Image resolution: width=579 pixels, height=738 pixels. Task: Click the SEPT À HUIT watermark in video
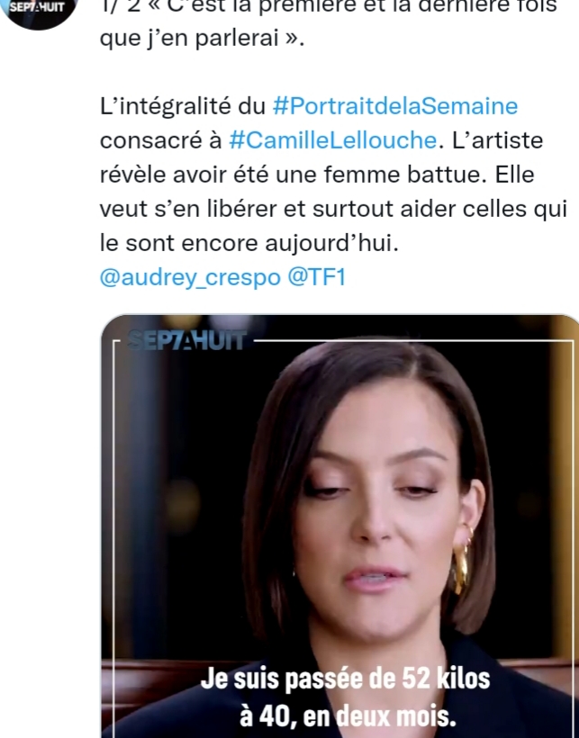[x=187, y=340]
